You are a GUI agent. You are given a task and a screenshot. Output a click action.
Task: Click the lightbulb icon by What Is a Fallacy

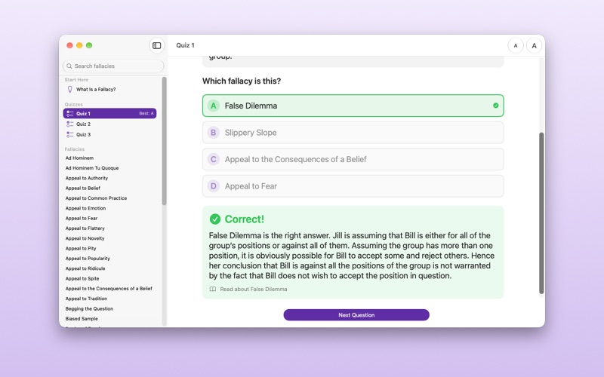point(69,89)
